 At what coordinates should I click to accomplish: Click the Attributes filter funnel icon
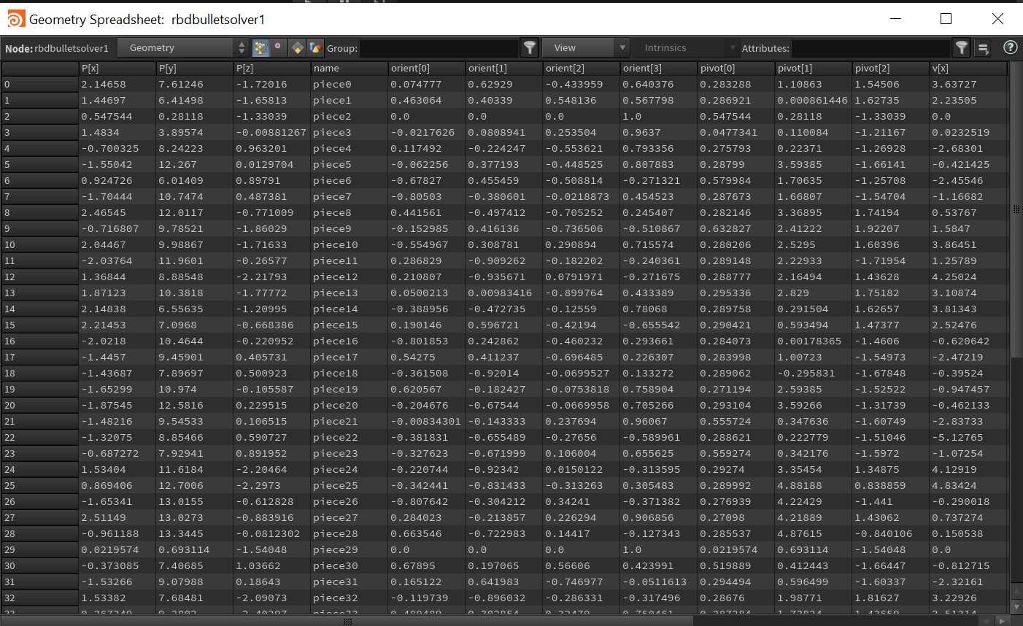click(961, 47)
